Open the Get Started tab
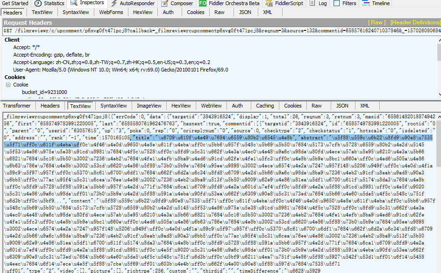This screenshot has width=441, height=273. coord(15,3)
